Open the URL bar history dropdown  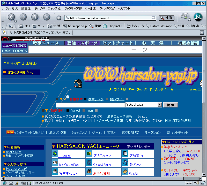[x=153, y=18]
